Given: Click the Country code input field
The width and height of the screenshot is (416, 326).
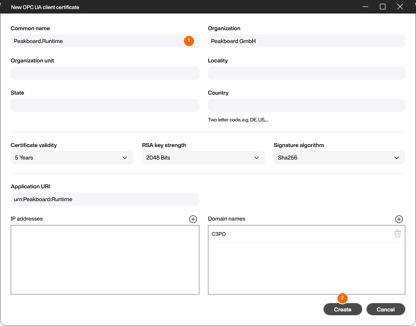Looking at the screenshot, I should pyautogui.click(x=306, y=105).
